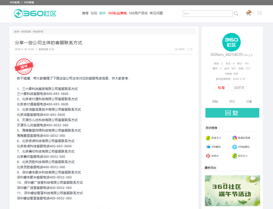
Task: Open 360壁纸 board icon
Action: tap(208, 147)
